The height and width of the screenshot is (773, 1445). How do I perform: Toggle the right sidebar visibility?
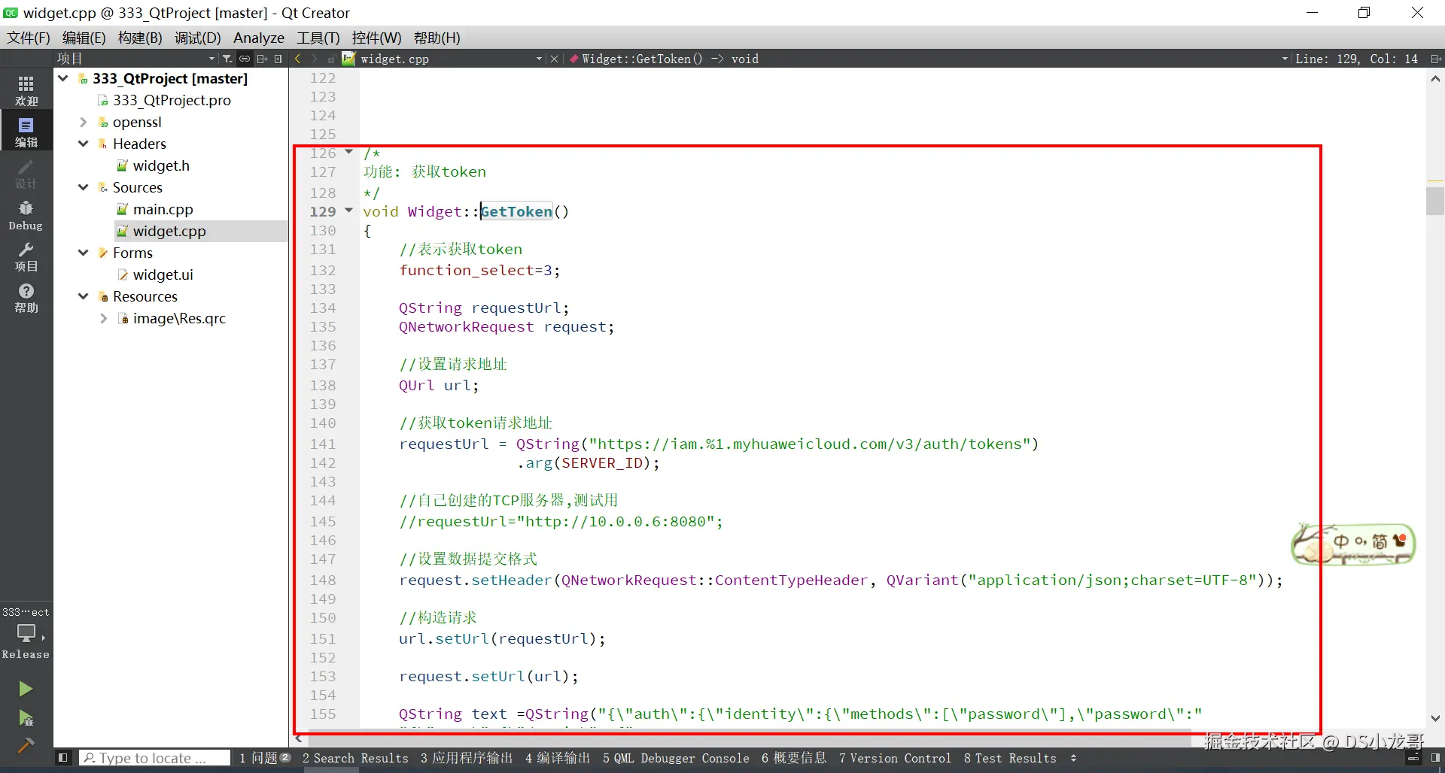click(1435, 758)
